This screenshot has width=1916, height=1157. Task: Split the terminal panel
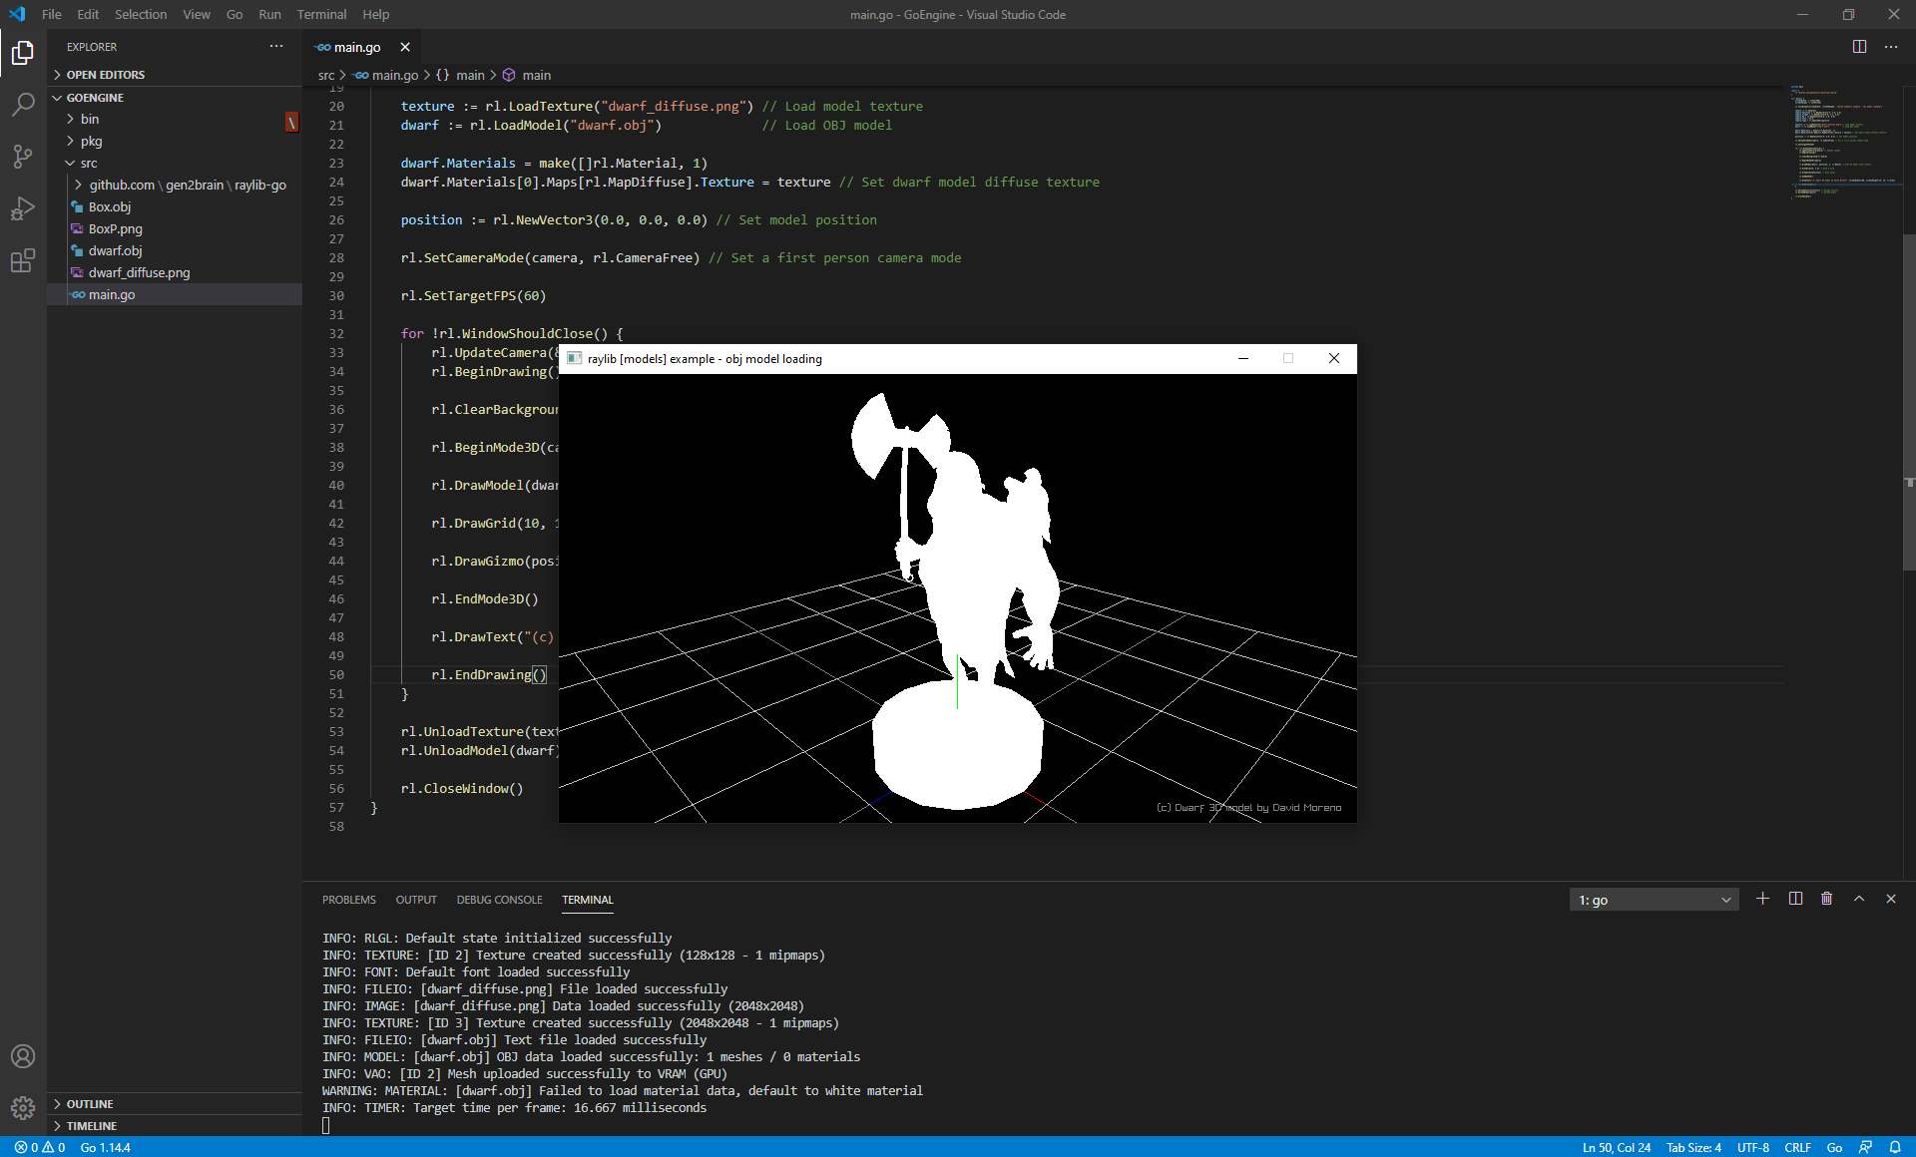[x=1795, y=899]
